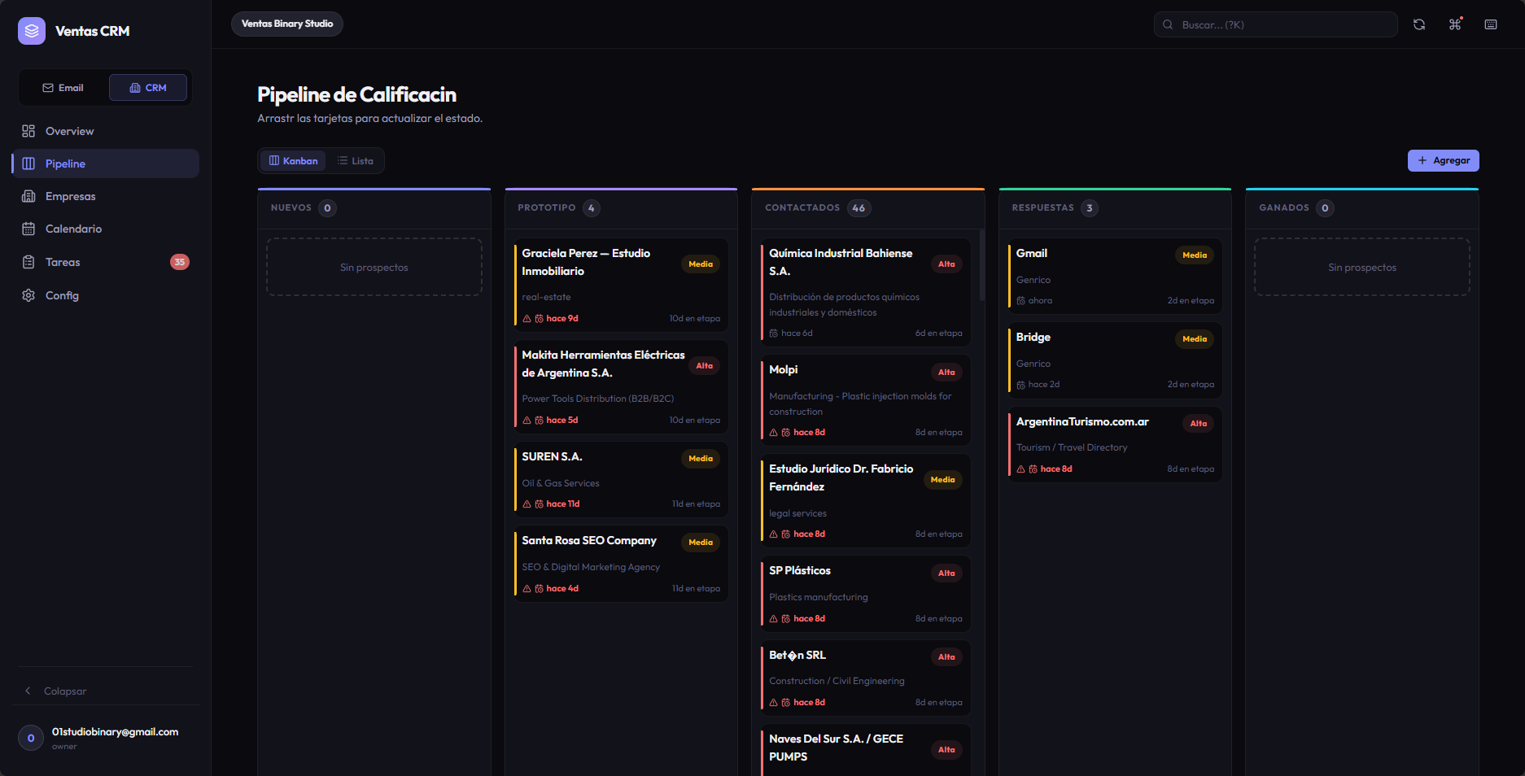Click the Ventas CRM logo icon

tap(32, 31)
